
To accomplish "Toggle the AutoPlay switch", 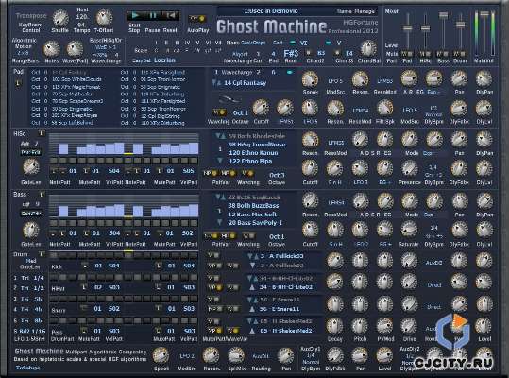I will [x=197, y=19].
